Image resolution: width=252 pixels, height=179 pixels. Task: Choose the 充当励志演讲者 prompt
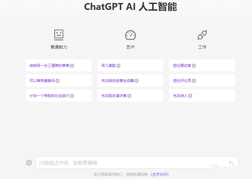pos(114,96)
